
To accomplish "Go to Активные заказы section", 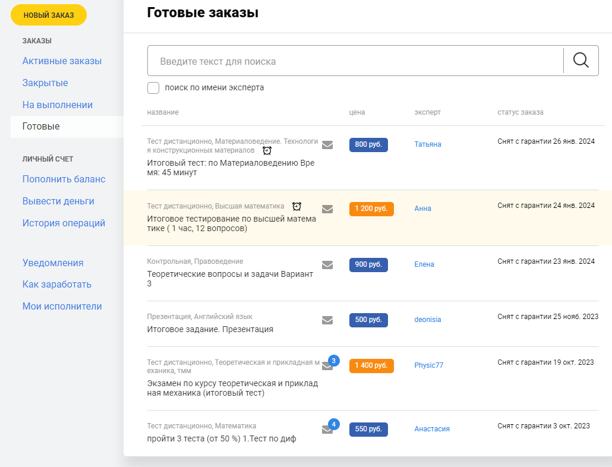I will coord(62,61).
